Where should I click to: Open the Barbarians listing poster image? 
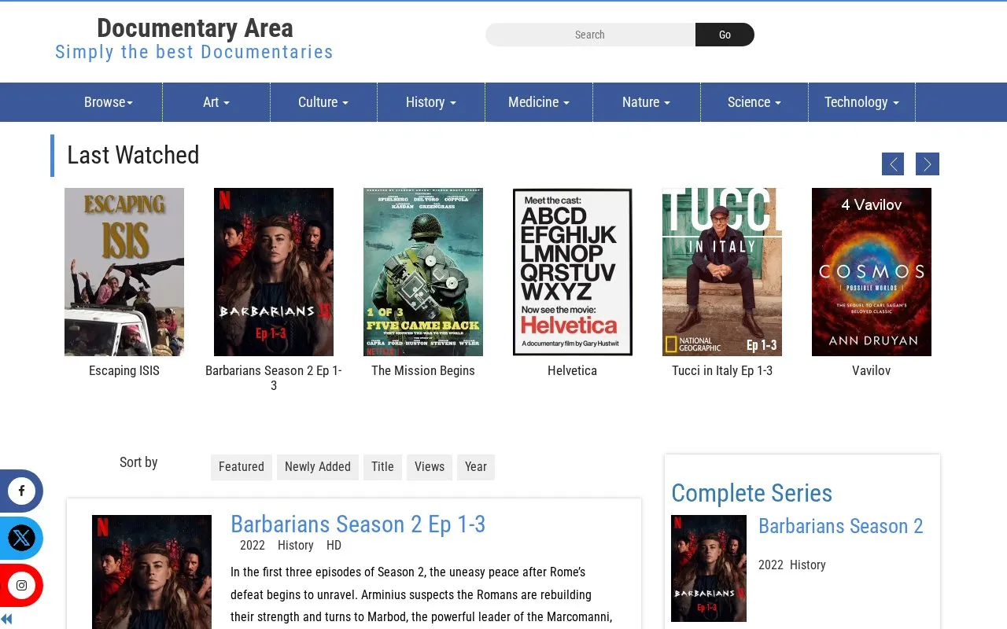152,572
